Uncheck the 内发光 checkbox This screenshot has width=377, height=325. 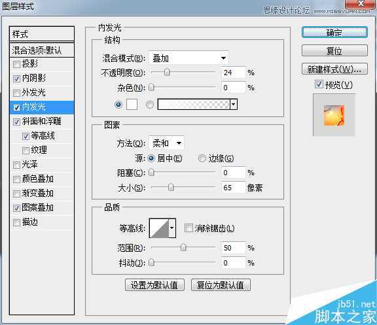16,107
